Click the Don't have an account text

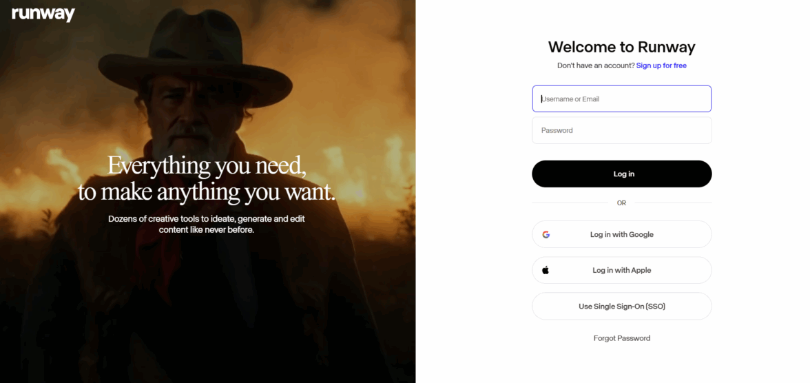[595, 65]
